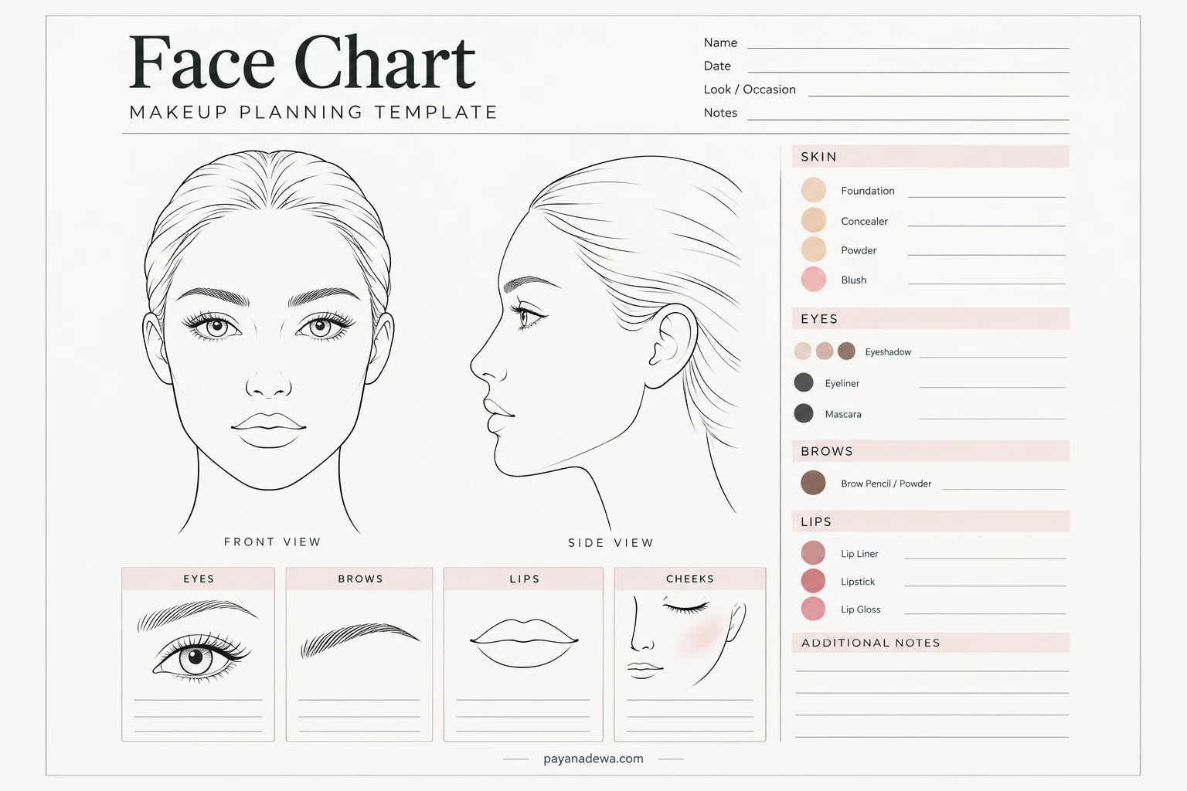Click the SIDE VIEW label
The image size is (1187, 791).
611,543
